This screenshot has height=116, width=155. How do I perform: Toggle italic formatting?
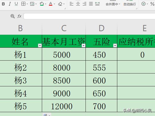10,4
